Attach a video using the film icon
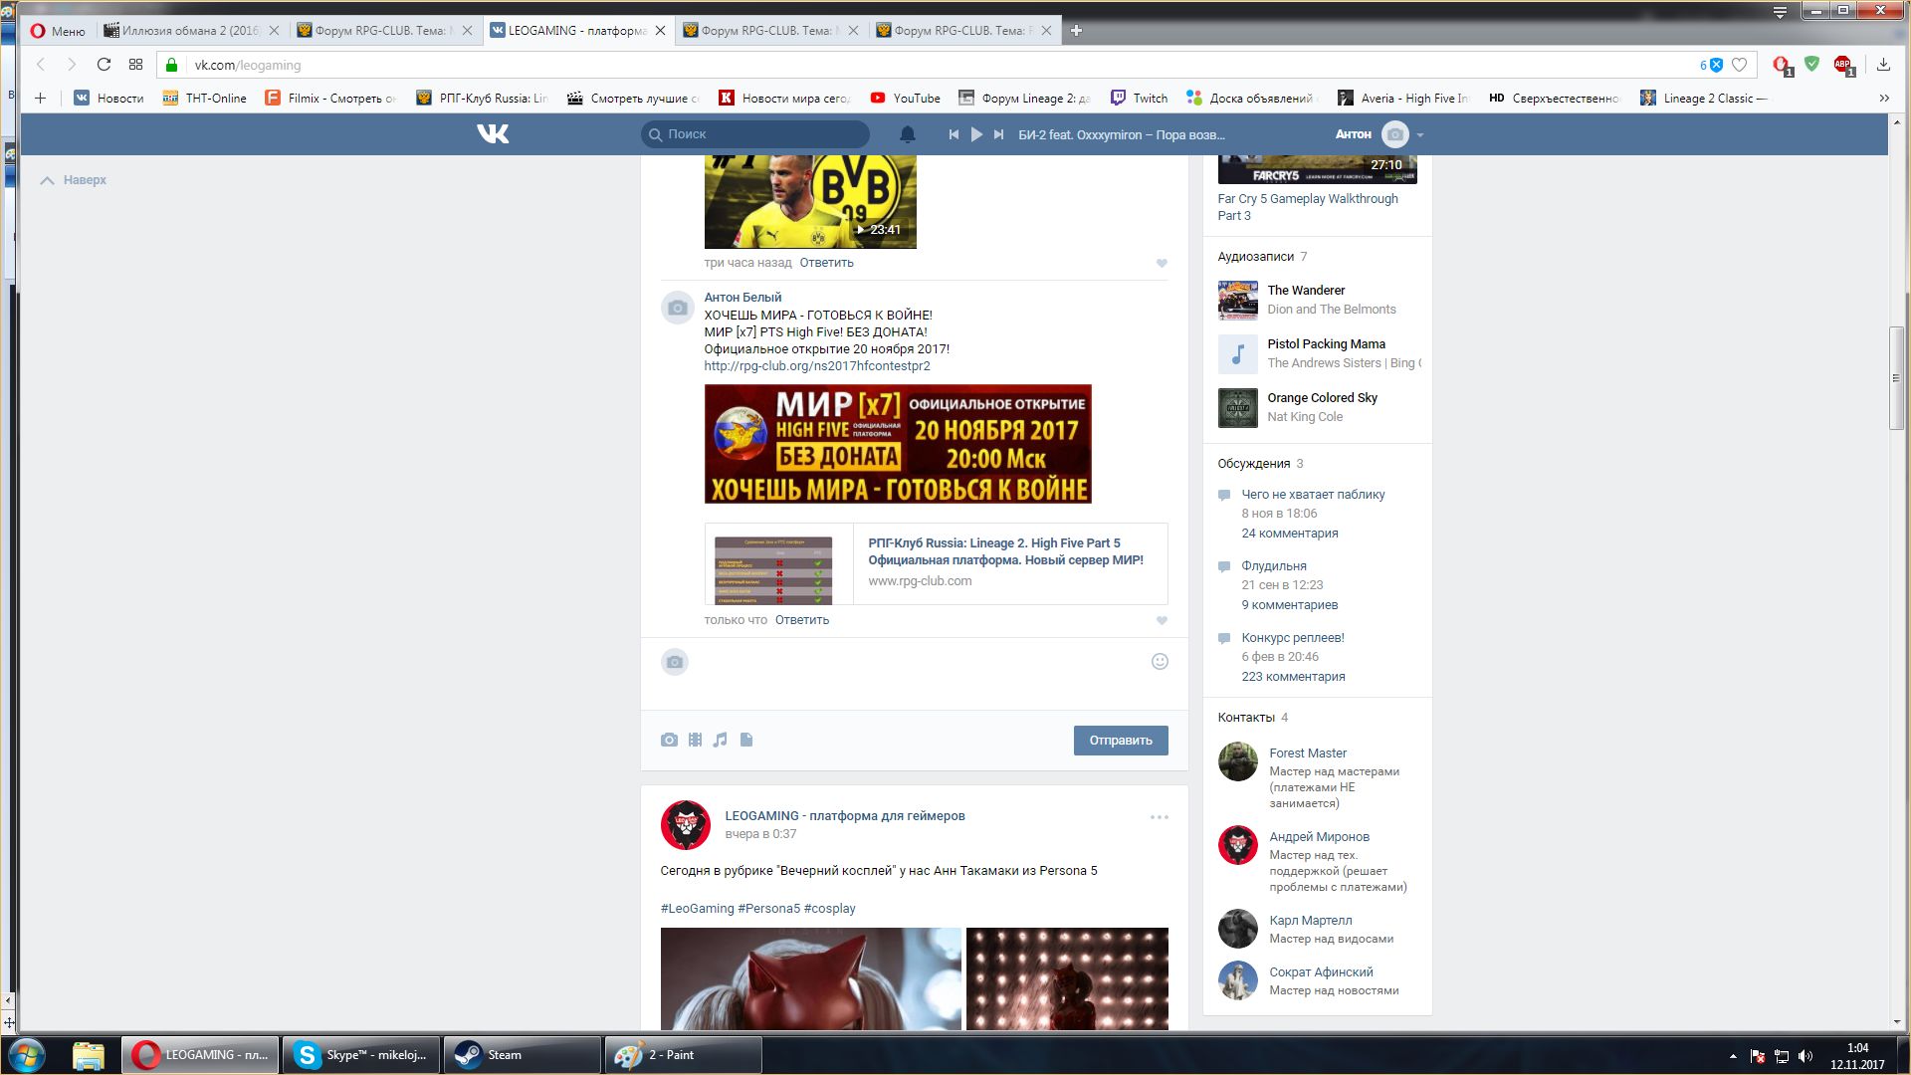The image size is (1911, 1075). tap(695, 740)
